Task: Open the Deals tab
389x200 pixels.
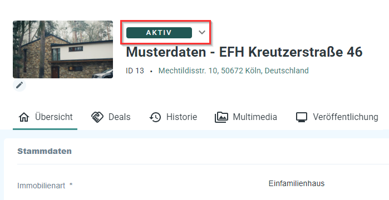Action: click(111, 117)
